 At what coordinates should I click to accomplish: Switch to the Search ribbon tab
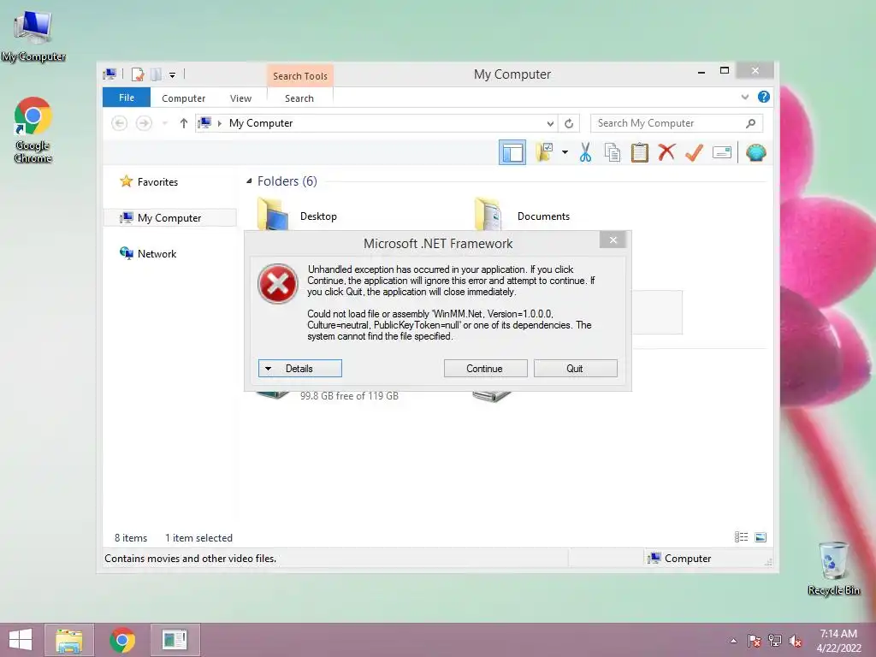[x=299, y=98]
